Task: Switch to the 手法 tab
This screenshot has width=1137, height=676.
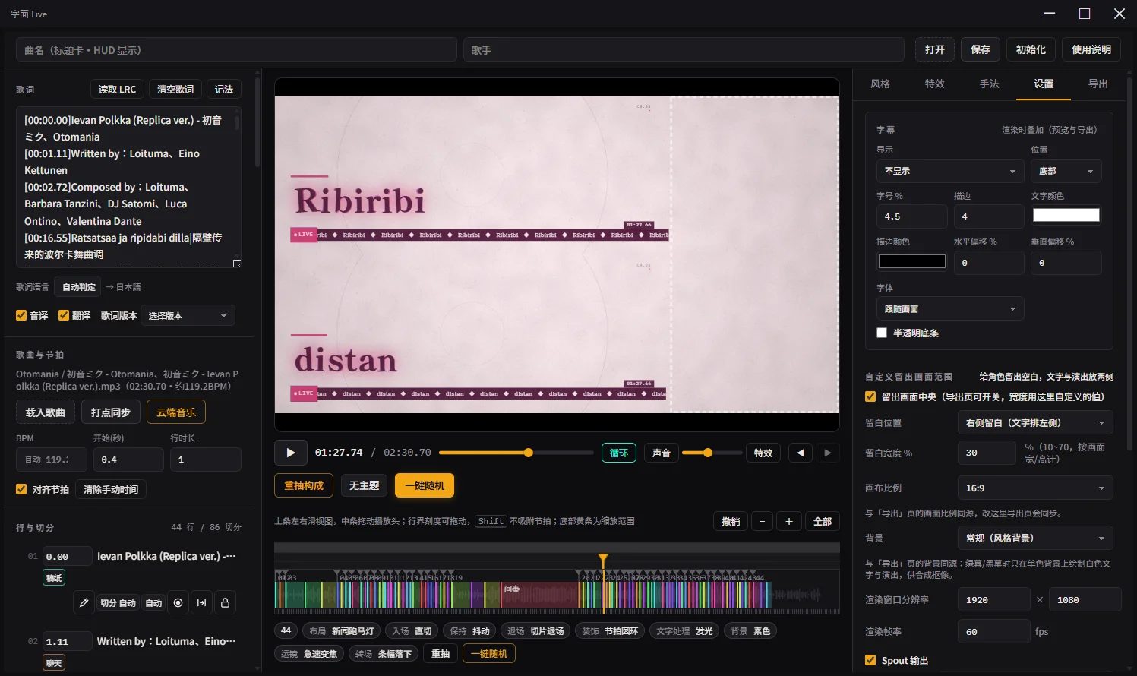Action: (x=990, y=84)
